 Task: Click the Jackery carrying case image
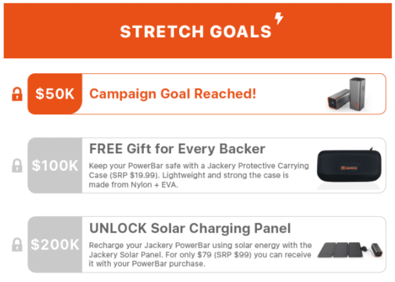click(349, 166)
